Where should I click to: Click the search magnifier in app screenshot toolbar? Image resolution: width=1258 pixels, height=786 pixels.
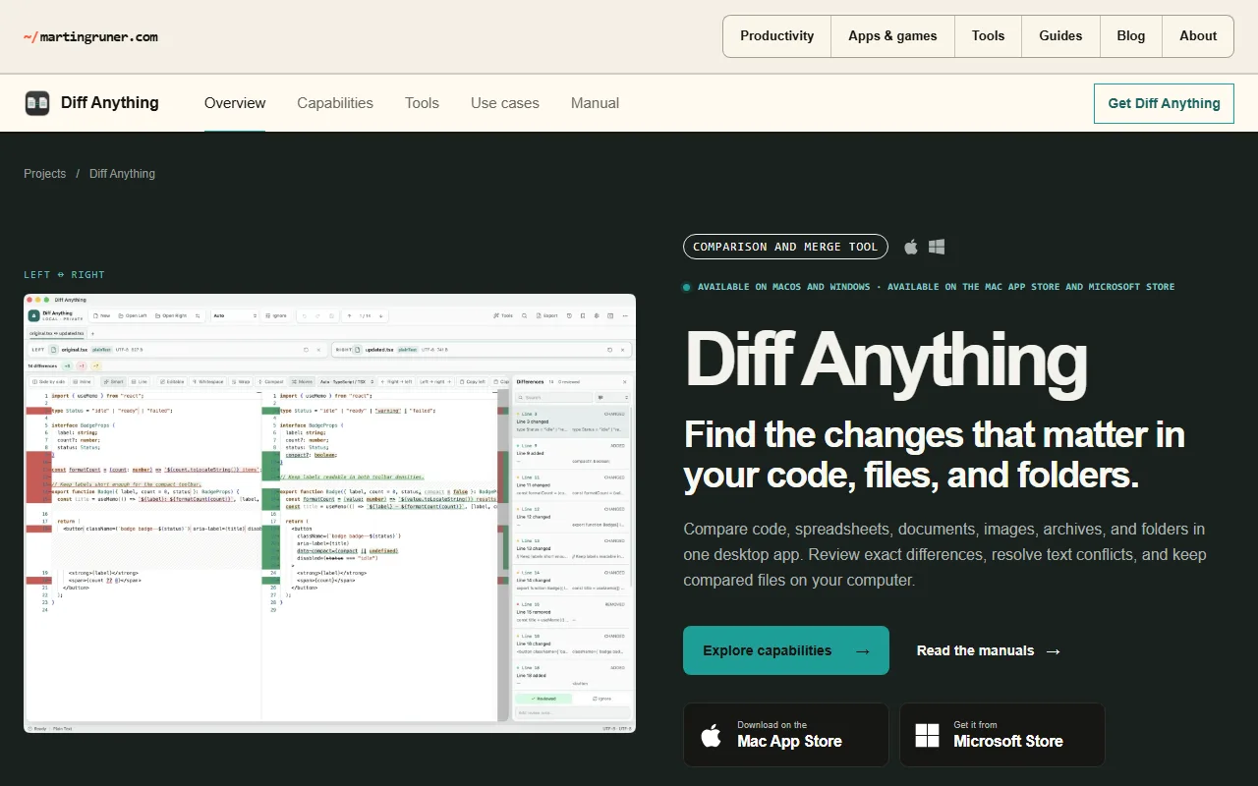[x=524, y=315]
